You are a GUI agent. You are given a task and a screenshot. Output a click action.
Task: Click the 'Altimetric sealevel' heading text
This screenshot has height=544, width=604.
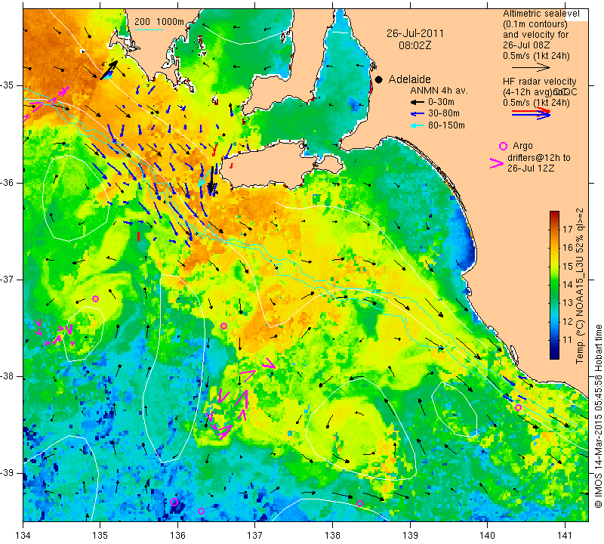coord(541,14)
